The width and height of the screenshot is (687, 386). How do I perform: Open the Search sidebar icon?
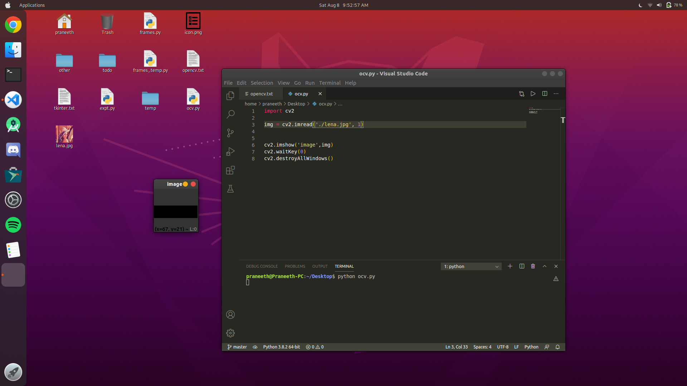click(230, 114)
